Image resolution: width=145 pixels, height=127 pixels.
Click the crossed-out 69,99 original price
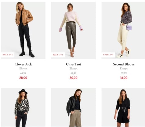click(x=23, y=73)
